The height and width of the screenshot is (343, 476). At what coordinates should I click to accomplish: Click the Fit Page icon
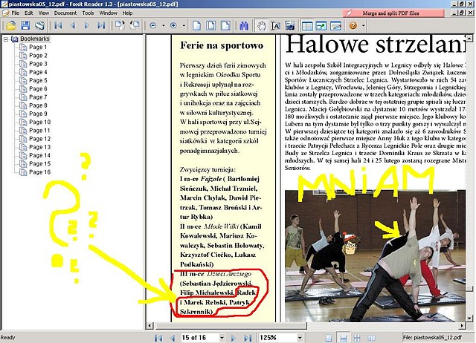[211, 26]
